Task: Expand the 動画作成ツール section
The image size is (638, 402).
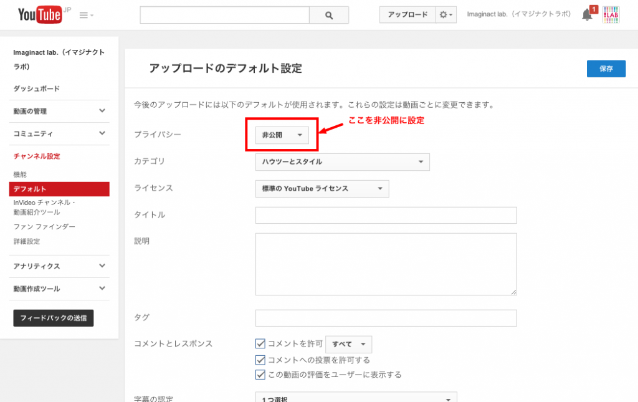Action: pos(59,289)
